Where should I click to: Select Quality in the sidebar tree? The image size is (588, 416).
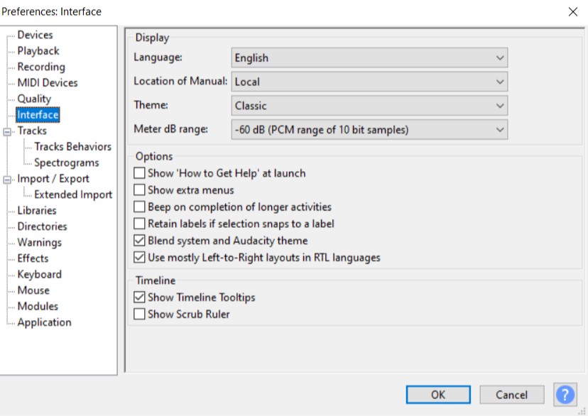[x=34, y=99]
